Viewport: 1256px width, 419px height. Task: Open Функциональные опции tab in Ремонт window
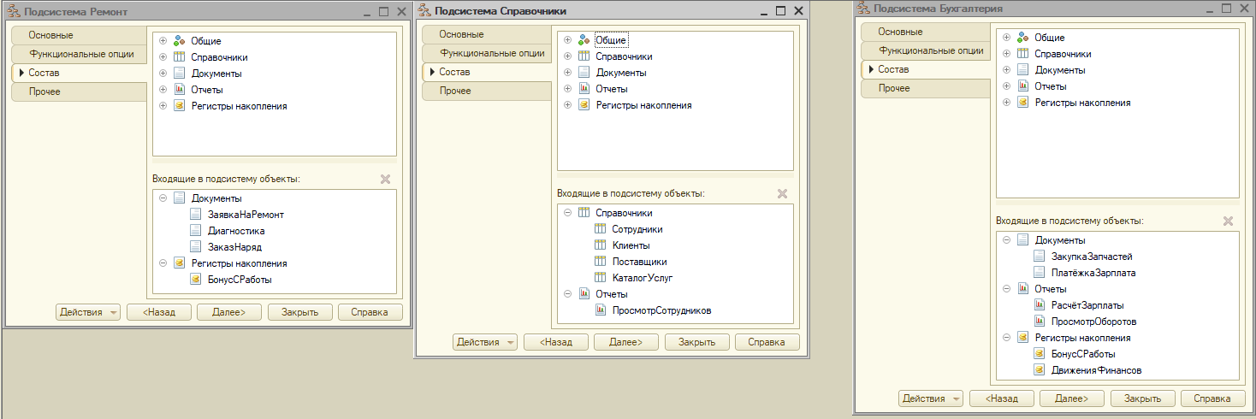click(80, 54)
